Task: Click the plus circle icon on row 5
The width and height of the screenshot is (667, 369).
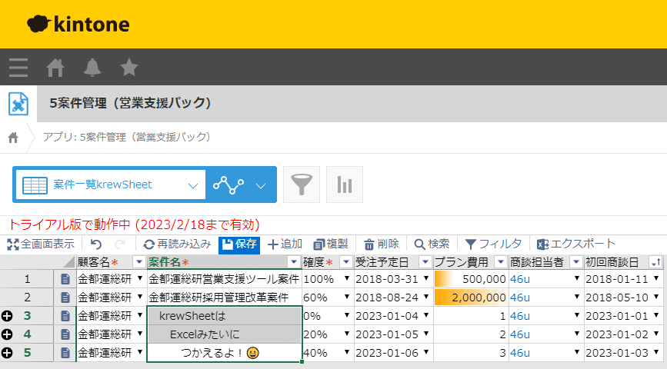Action: point(7,353)
